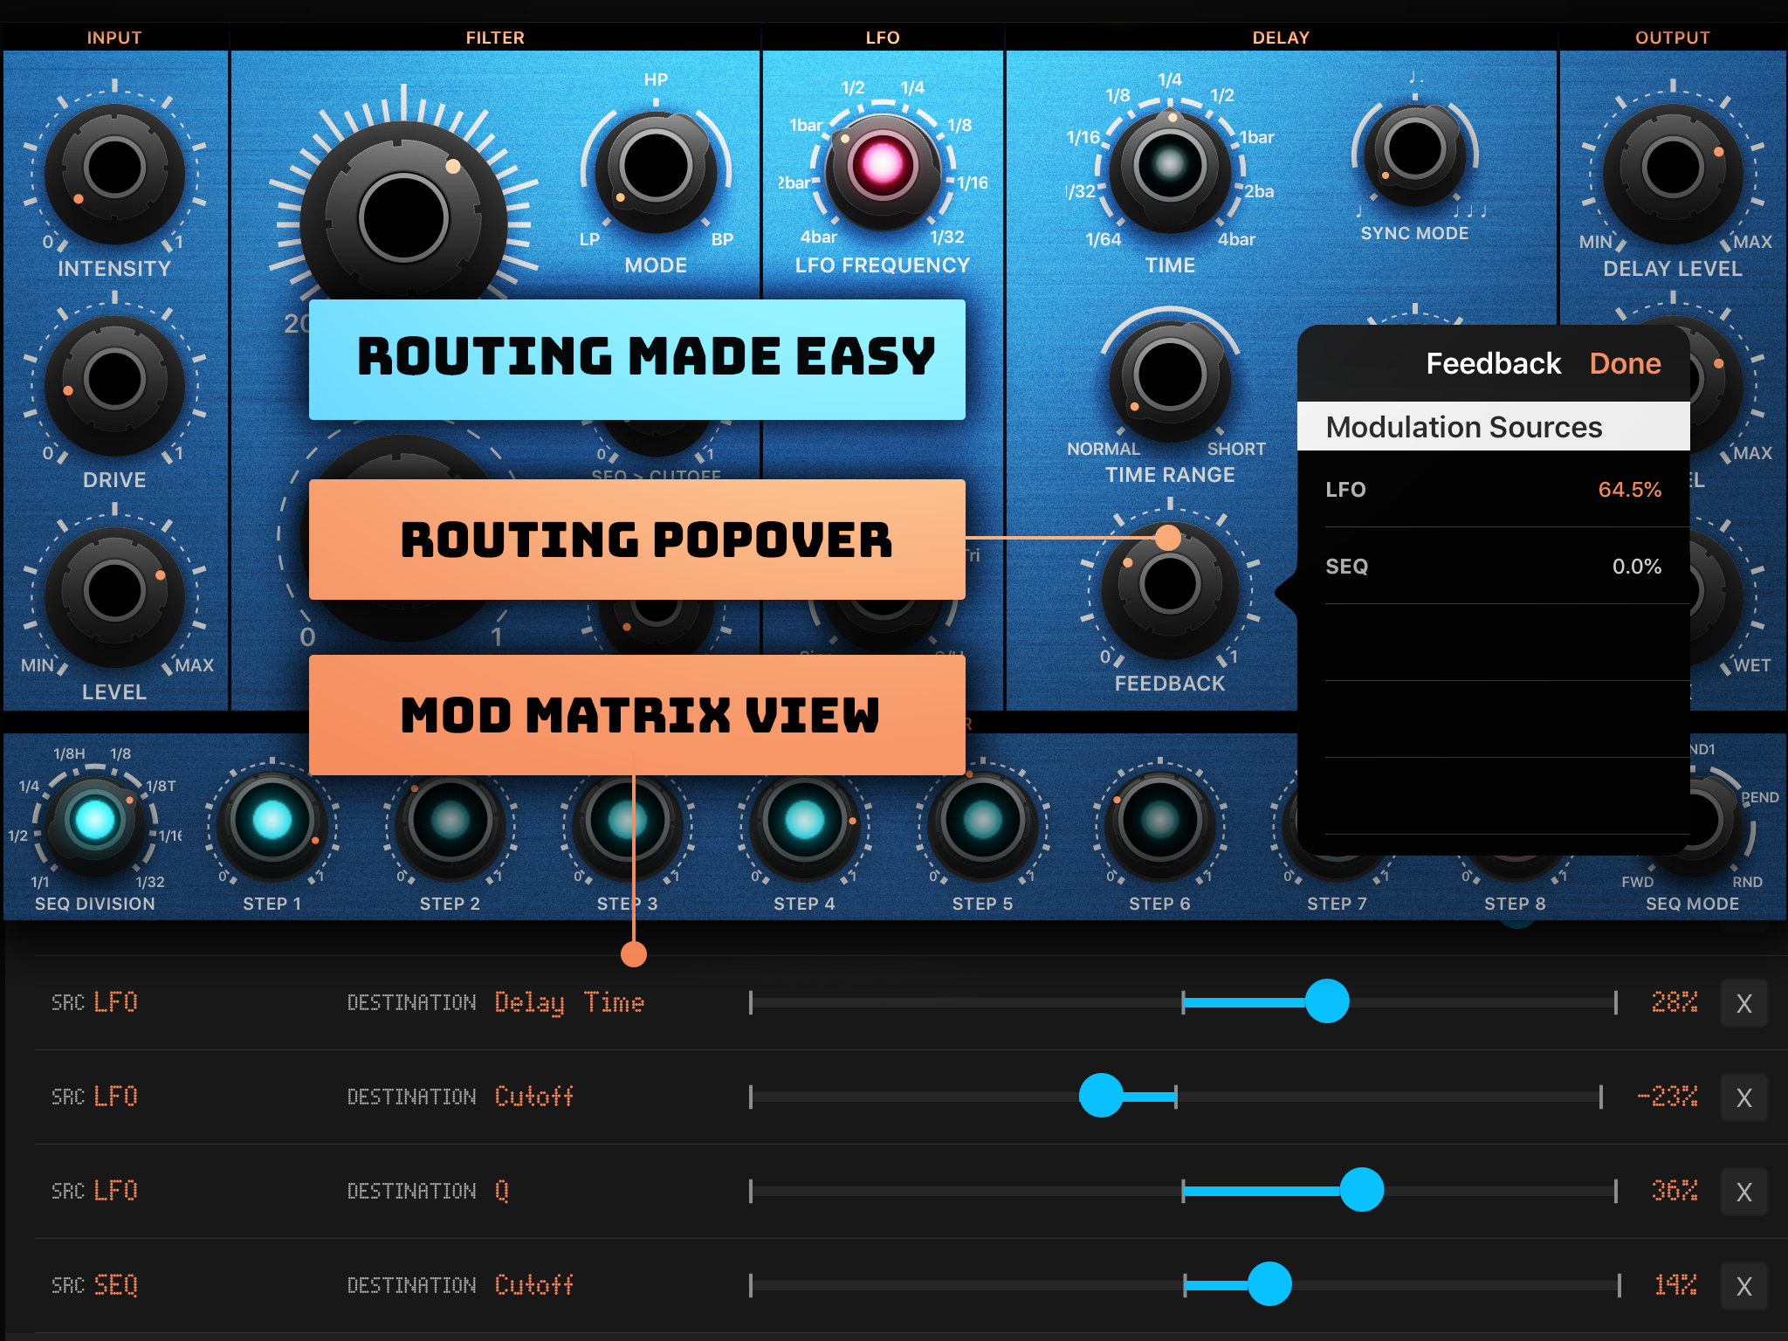Click the 28% modulation amount value
Screen dimensions: 1788x1341
tap(1675, 1002)
